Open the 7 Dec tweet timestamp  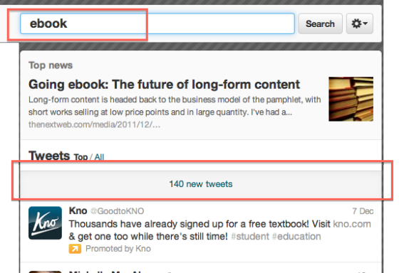pos(363,211)
